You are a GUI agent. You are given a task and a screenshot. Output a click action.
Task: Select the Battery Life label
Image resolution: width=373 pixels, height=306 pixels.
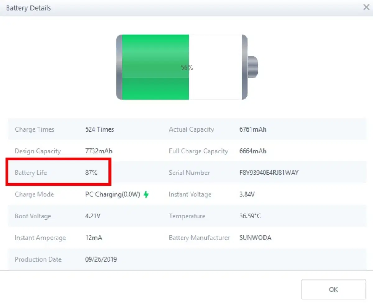click(31, 173)
